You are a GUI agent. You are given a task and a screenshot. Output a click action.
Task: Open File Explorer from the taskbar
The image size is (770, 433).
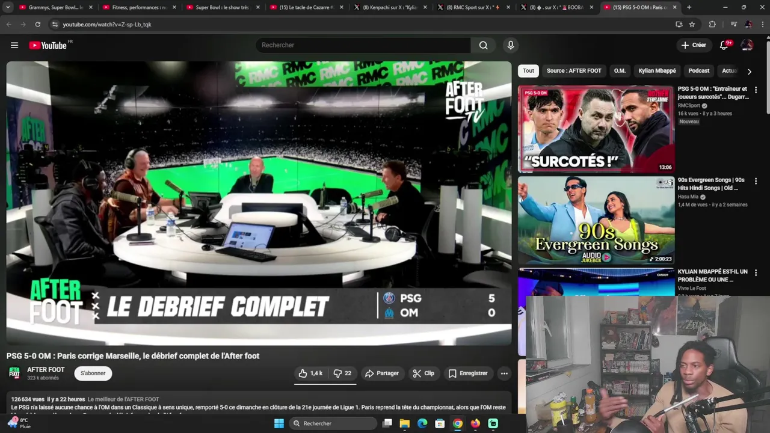tap(405, 423)
